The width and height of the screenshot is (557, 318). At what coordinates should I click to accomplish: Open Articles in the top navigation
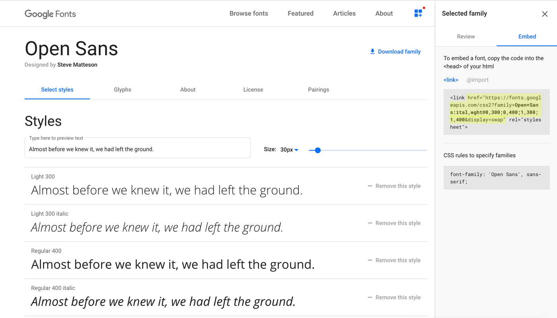tap(344, 14)
